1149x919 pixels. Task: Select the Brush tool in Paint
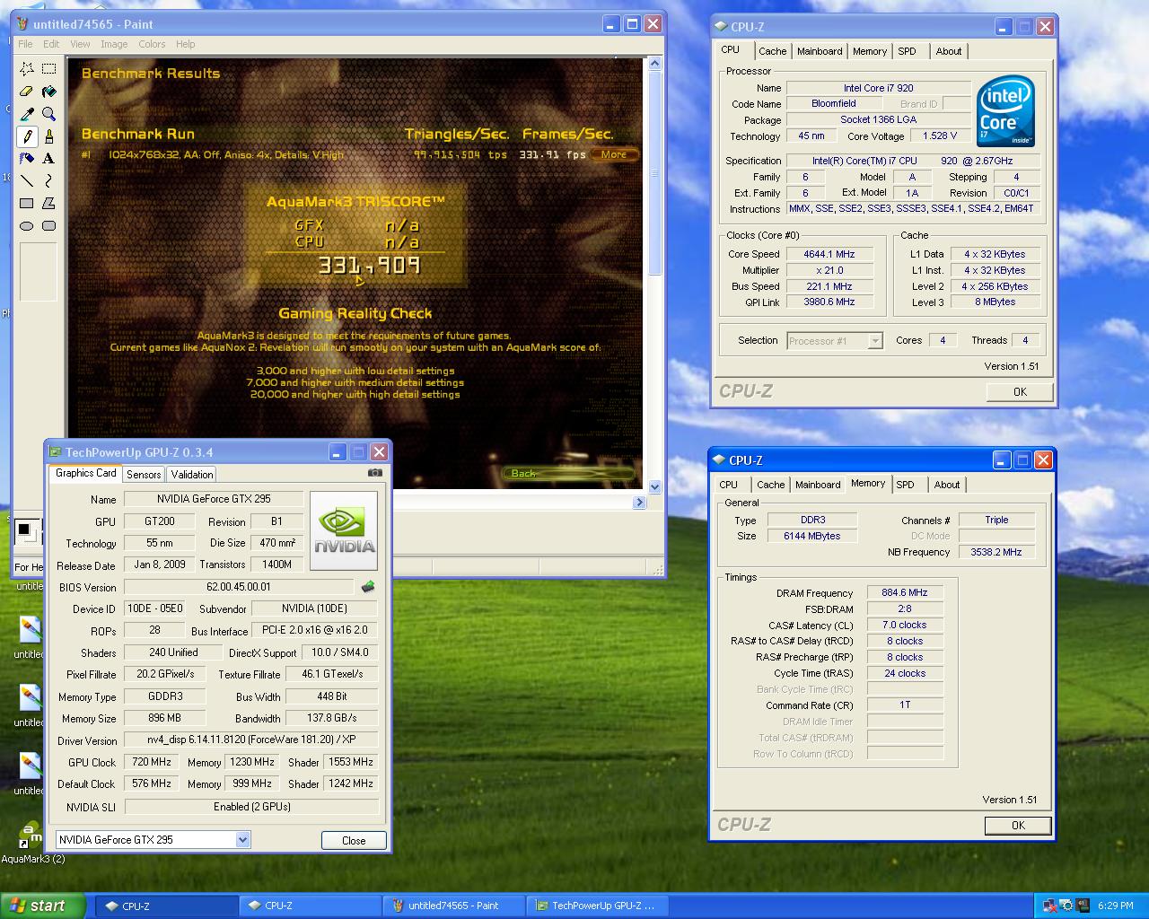(49, 136)
